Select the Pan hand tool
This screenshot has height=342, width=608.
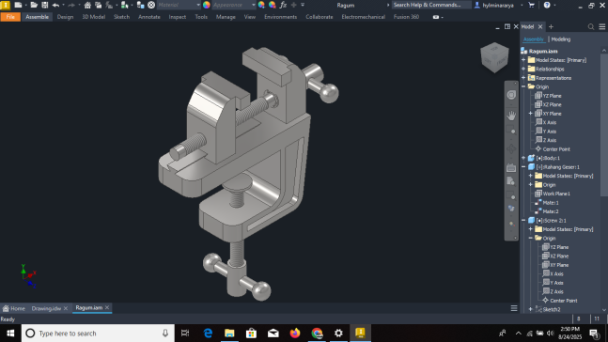(x=511, y=116)
